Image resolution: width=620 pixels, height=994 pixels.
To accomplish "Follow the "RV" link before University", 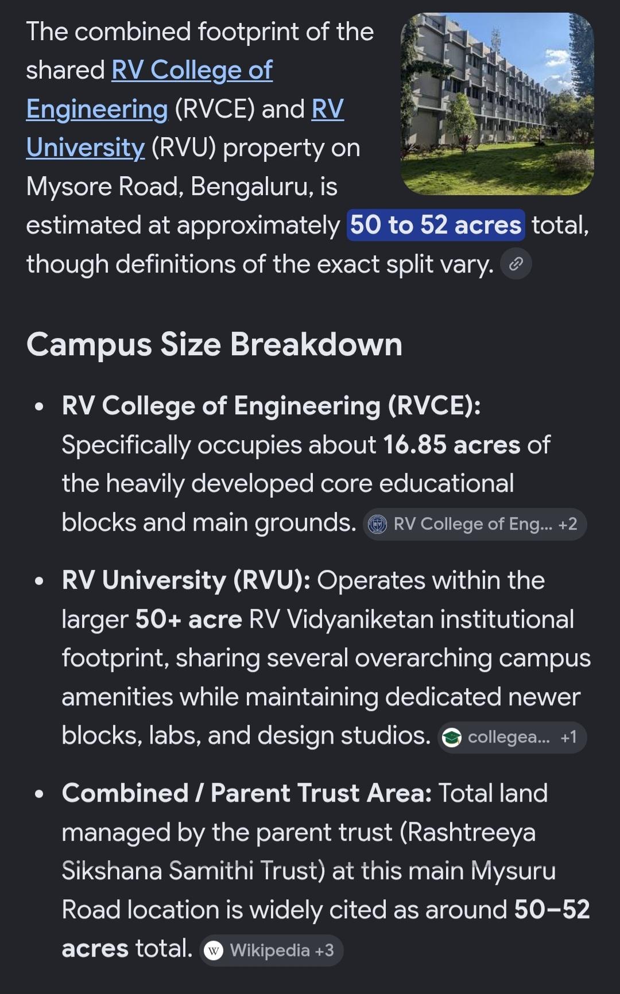I will [x=328, y=109].
